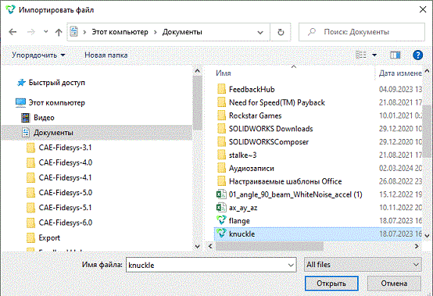Sort by Дата изменения column header
This screenshot has width=433, height=296.
[400, 73]
